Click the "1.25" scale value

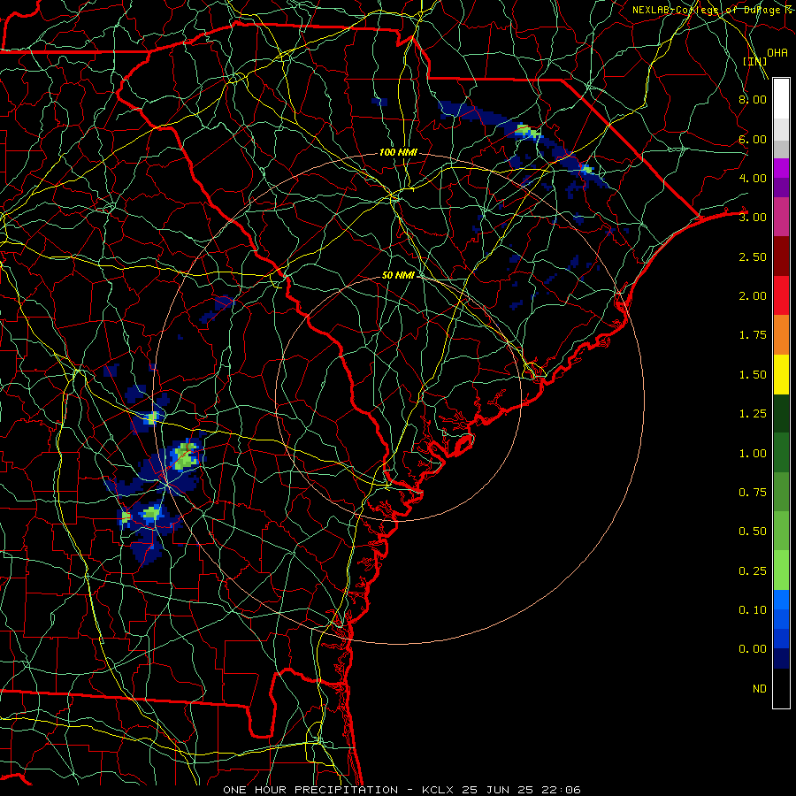tap(753, 414)
